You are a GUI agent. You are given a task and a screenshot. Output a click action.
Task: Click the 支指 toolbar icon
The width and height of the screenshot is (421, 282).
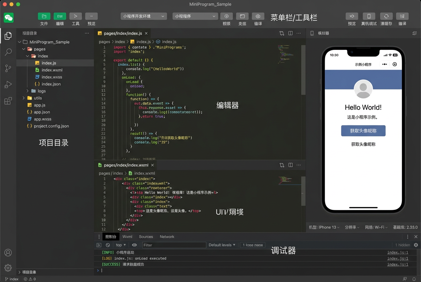point(242,16)
